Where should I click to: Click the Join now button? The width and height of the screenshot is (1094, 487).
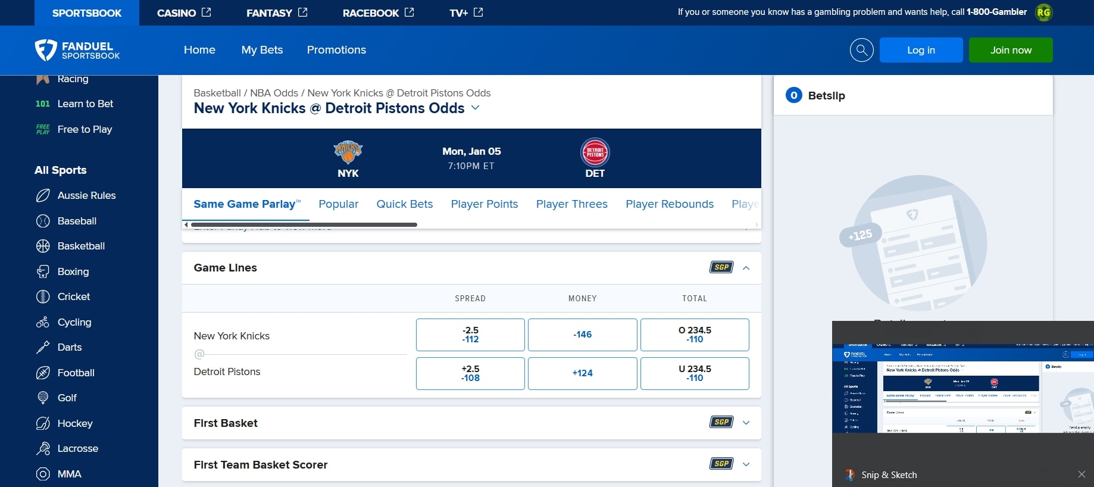pyautogui.click(x=1011, y=50)
